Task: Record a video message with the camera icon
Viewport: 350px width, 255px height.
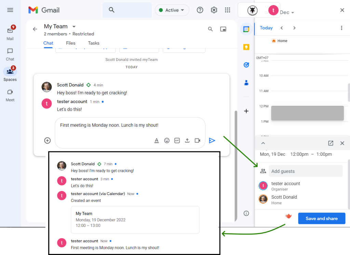Action: tap(197, 140)
